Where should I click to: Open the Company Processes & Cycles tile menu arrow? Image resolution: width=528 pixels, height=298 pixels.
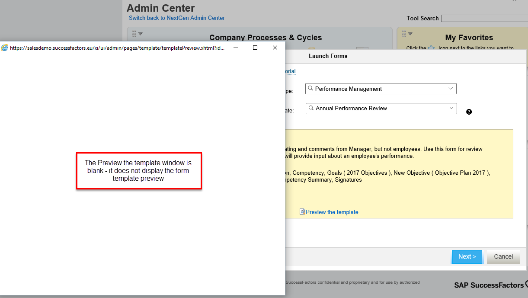coord(140,34)
